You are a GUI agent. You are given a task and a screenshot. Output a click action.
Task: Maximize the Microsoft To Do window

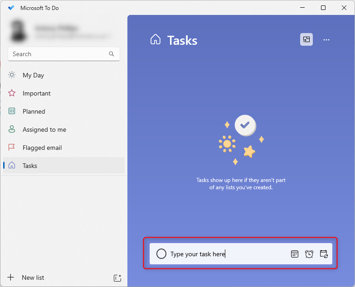(x=323, y=8)
